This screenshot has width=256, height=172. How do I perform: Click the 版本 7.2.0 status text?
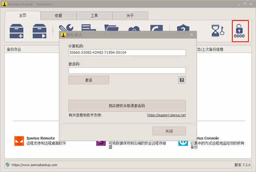[242, 165]
